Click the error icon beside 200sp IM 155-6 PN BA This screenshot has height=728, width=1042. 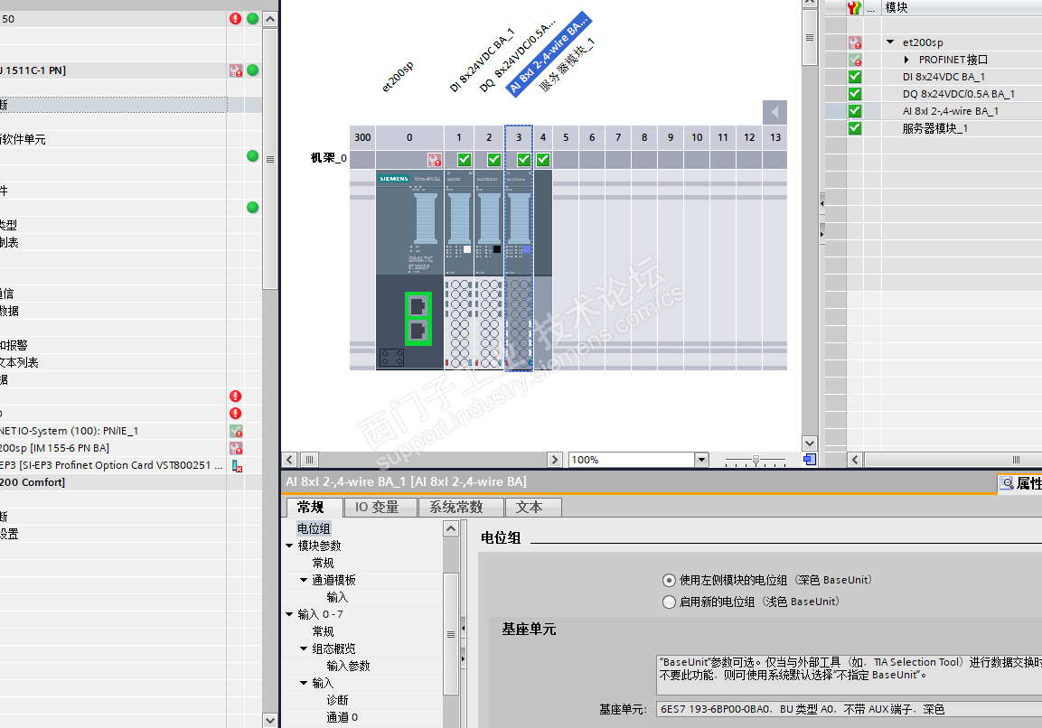point(236,448)
